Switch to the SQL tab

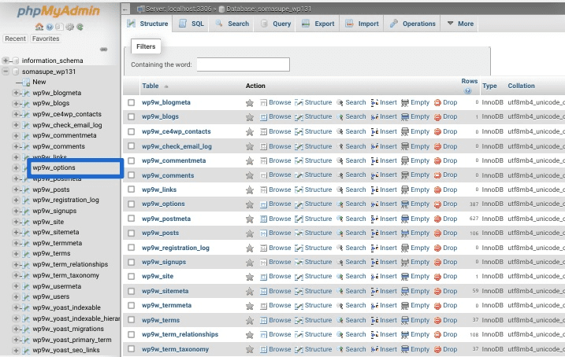click(191, 24)
